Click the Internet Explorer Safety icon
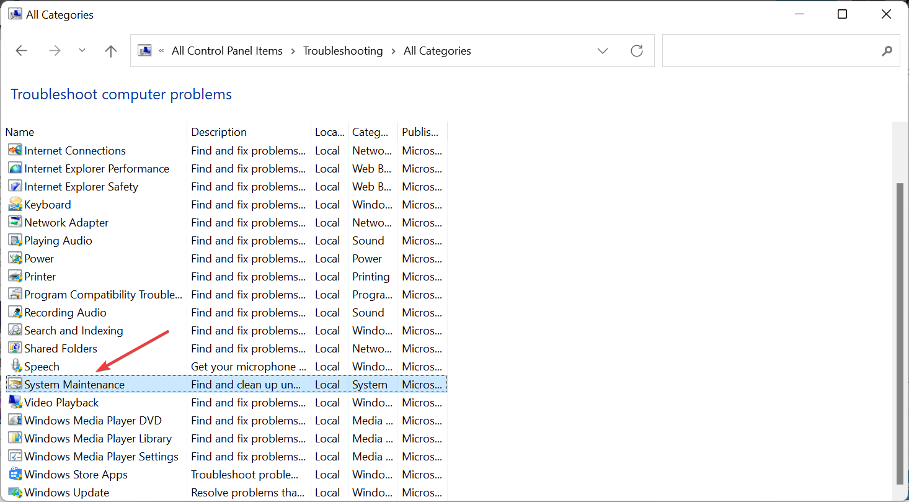Image resolution: width=909 pixels, height=502 pixels. click(15, 186)
